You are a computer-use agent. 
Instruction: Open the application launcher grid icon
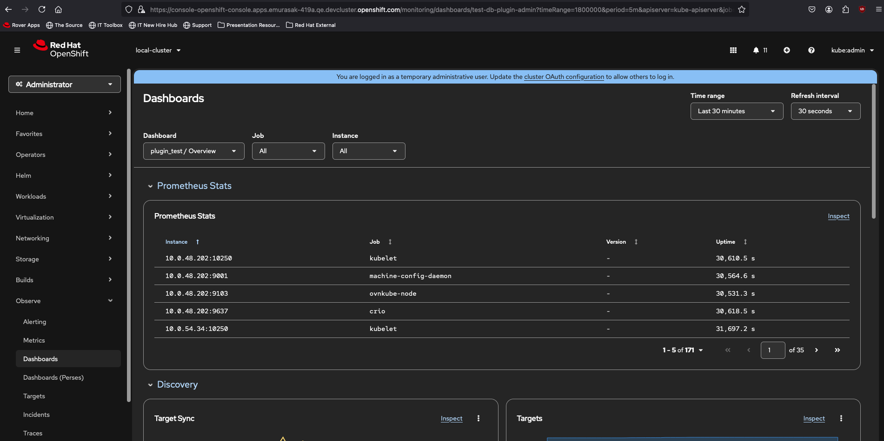click(x=733, y=50)
